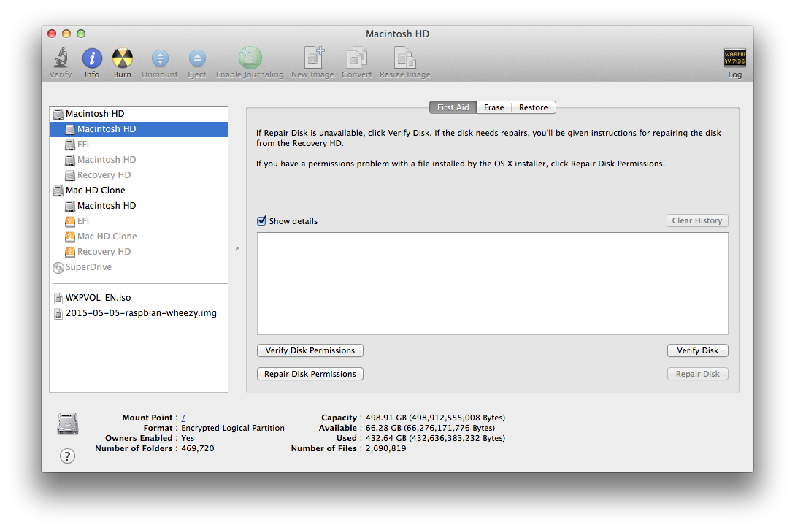This screenshot has height=530, width=795.
Task: Click Verify Disk Permissions button
Action: pyautogui.click(x=310, y=350)
